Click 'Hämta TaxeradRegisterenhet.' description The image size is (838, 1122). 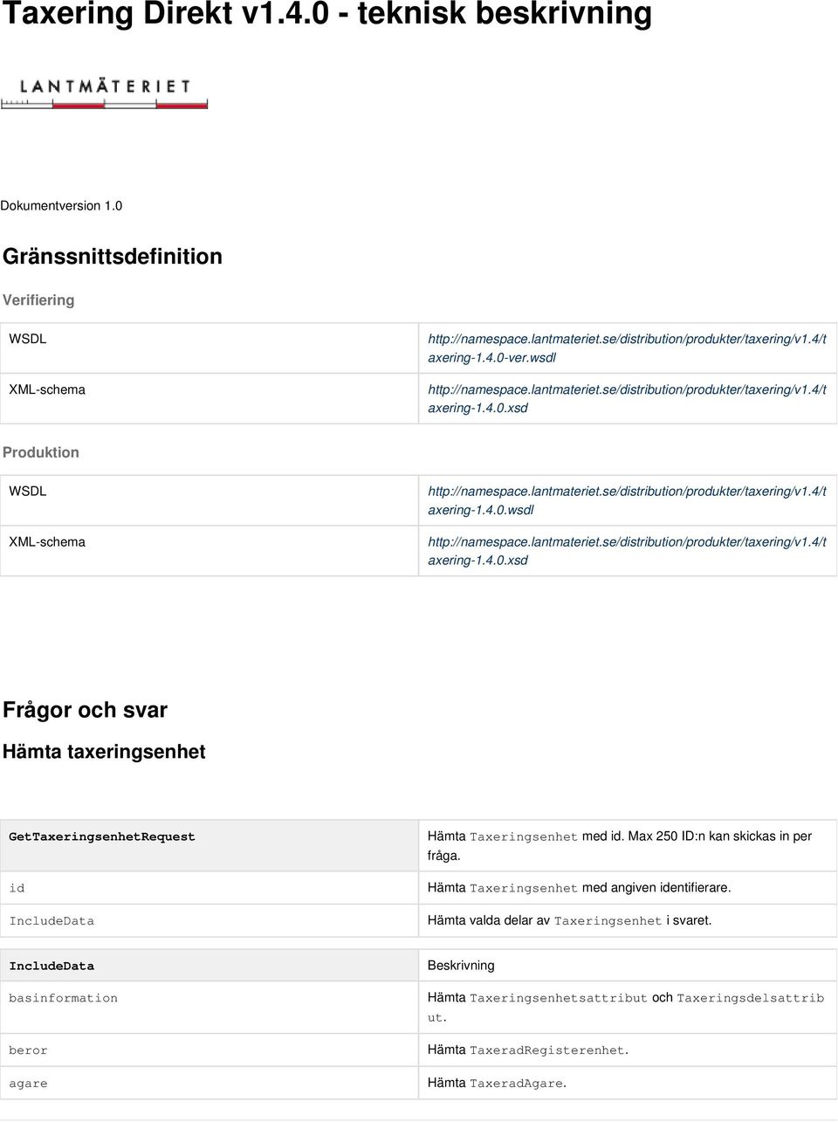528,1050
